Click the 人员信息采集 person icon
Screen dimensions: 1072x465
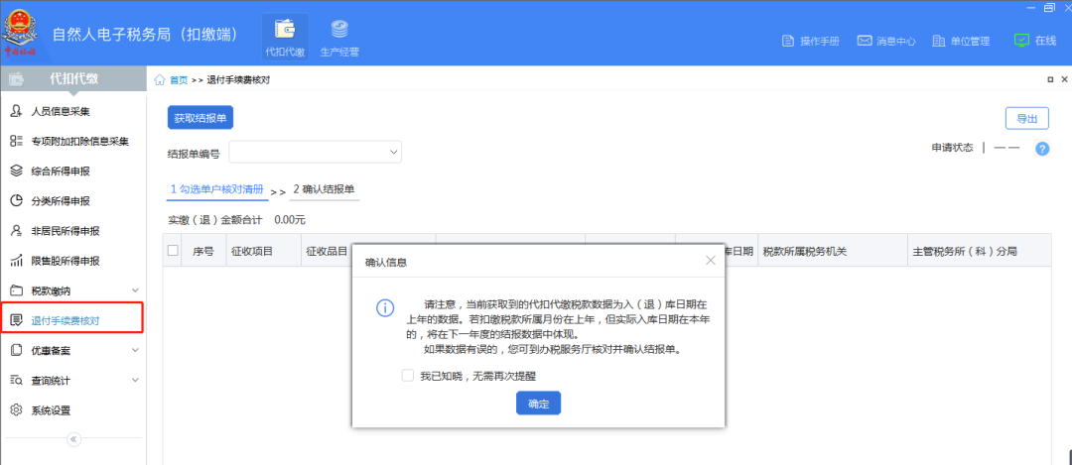point(17,111)
